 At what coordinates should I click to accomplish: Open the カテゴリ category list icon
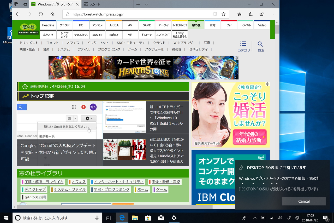click(243, 46)
